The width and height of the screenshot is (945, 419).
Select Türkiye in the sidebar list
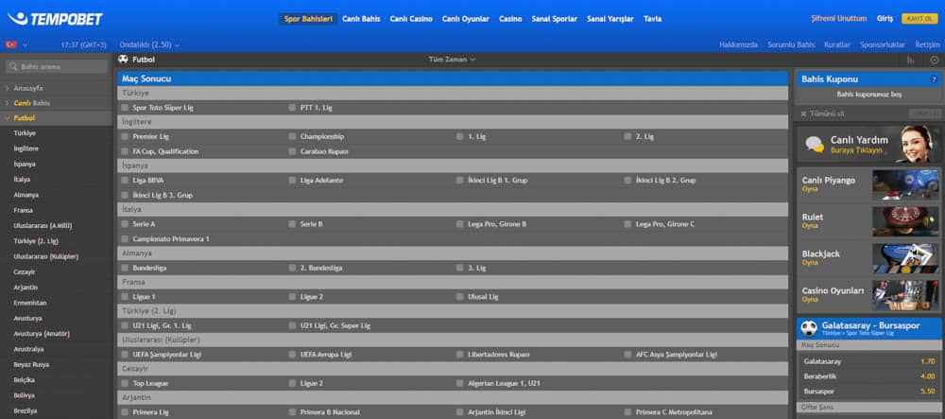point(25,133)
